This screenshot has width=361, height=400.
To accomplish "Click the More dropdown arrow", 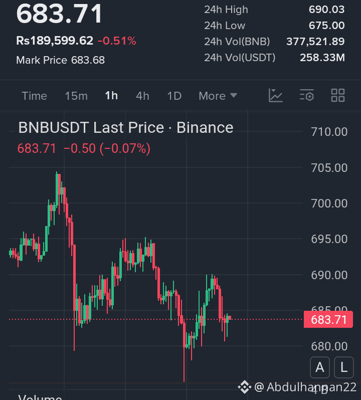I will 234,96.
